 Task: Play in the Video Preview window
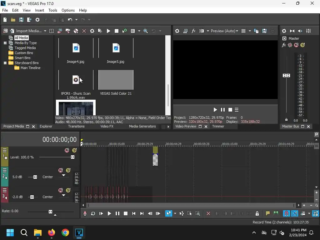click(x=215, y=110)
